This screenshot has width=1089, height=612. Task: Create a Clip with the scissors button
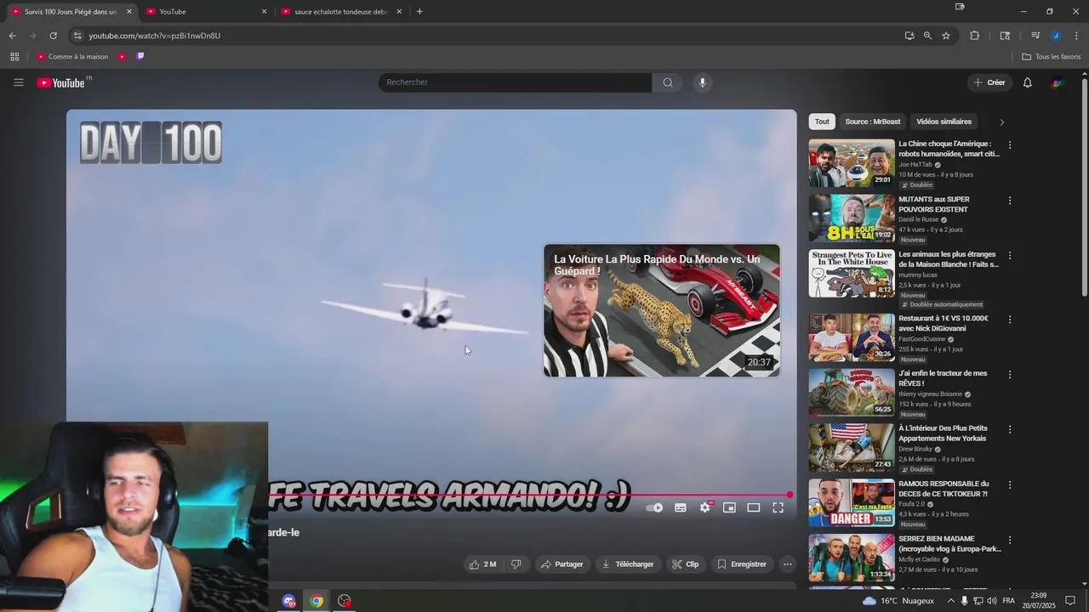click(x=685, y=564)
